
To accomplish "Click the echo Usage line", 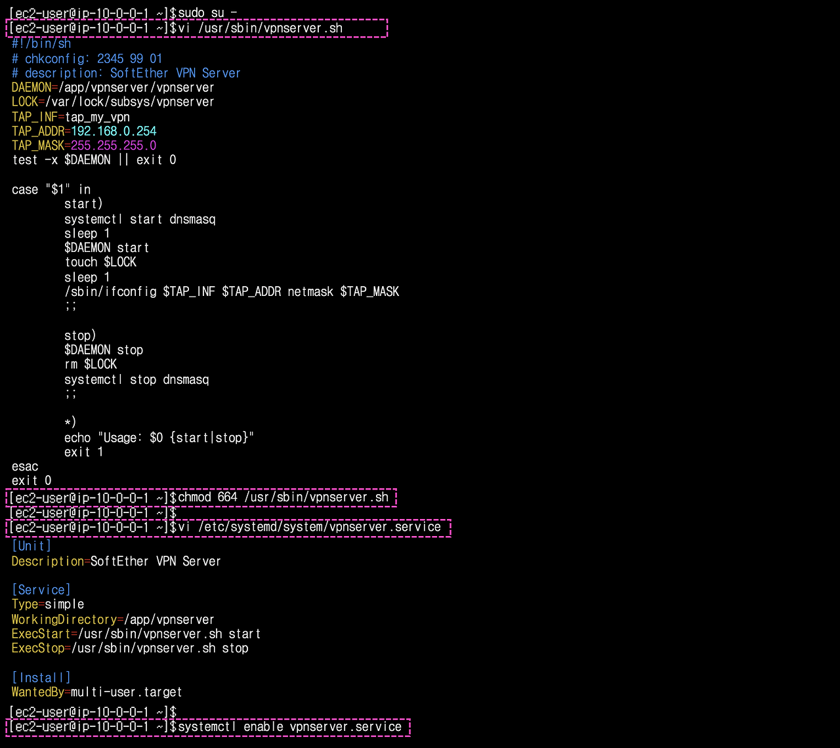I will [x=159, y=438].
